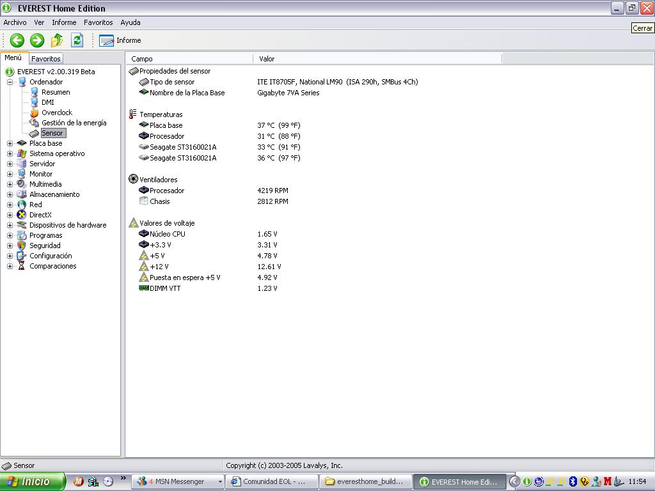Select the Núcleo CPU voltage row

pos(208,234)
